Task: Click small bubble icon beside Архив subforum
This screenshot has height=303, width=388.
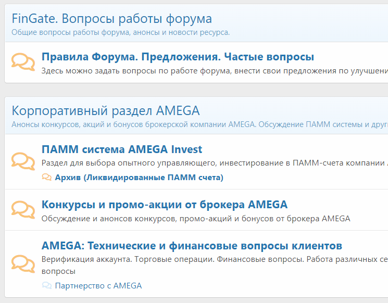Action: point(47,177)
